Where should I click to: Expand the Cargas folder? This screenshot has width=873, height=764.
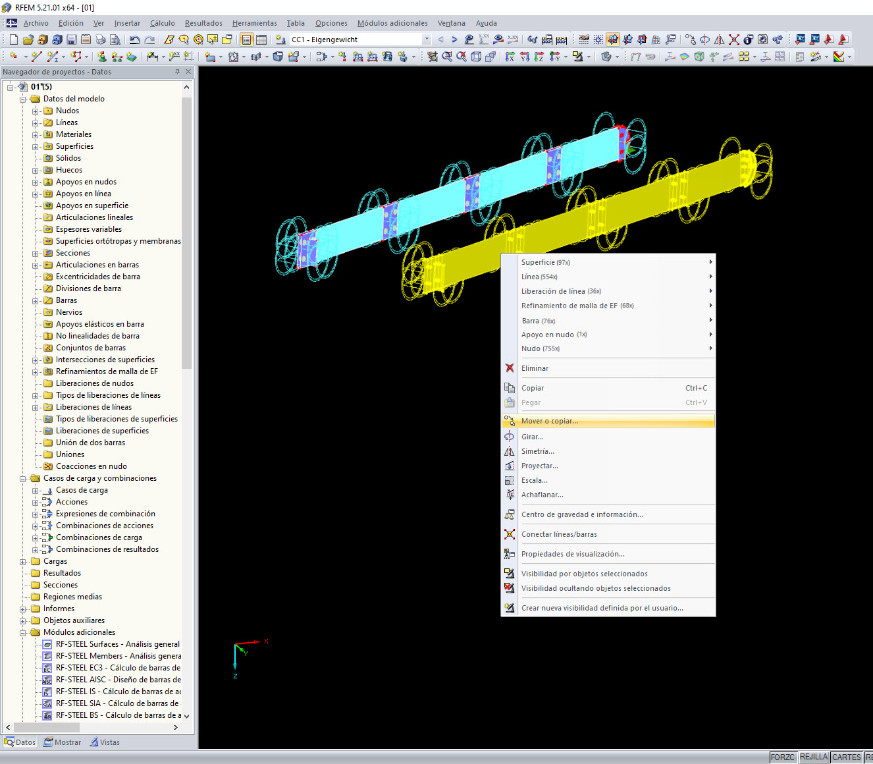pyautogui.click(x=23, y=562)
